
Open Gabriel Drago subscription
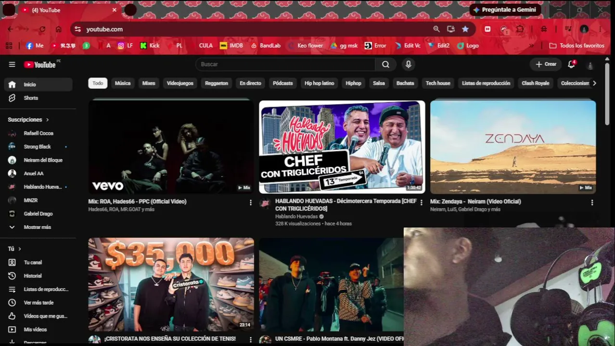point(38,214)
